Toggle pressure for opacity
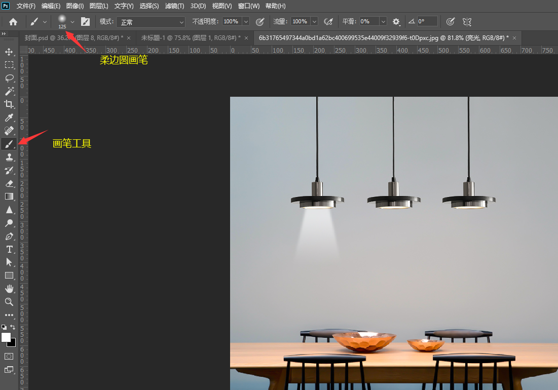Screen dimensions: 558x390 click(x=260, y=22)
